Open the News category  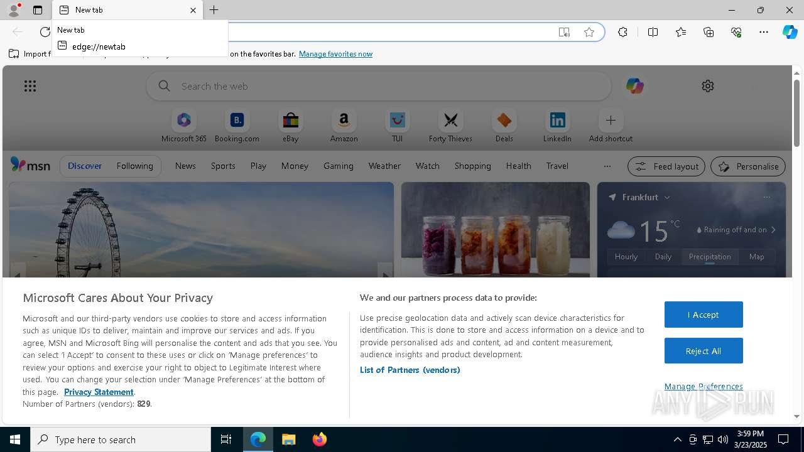pyautogui.click(x=185, y=166)
